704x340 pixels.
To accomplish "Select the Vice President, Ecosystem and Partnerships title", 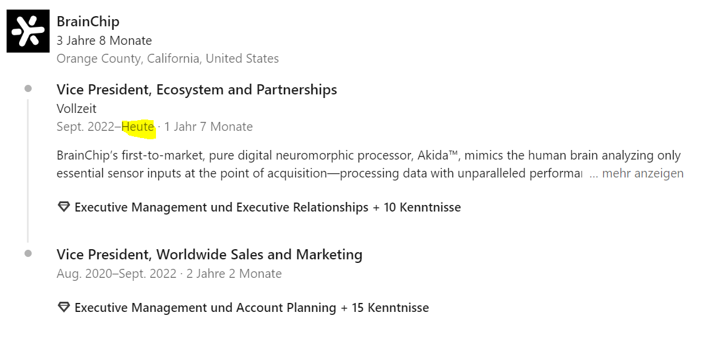I will click(x=197, y=90).
